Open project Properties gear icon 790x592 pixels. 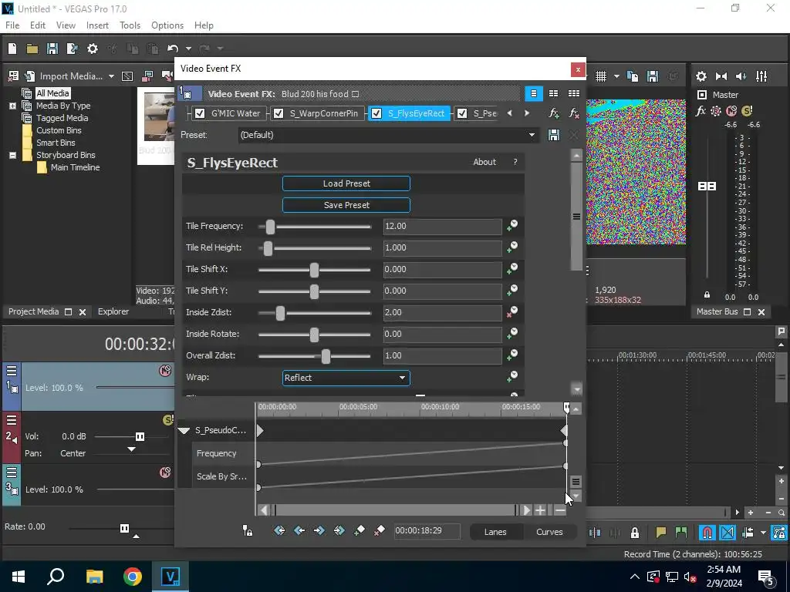click(x=93, y=49)
